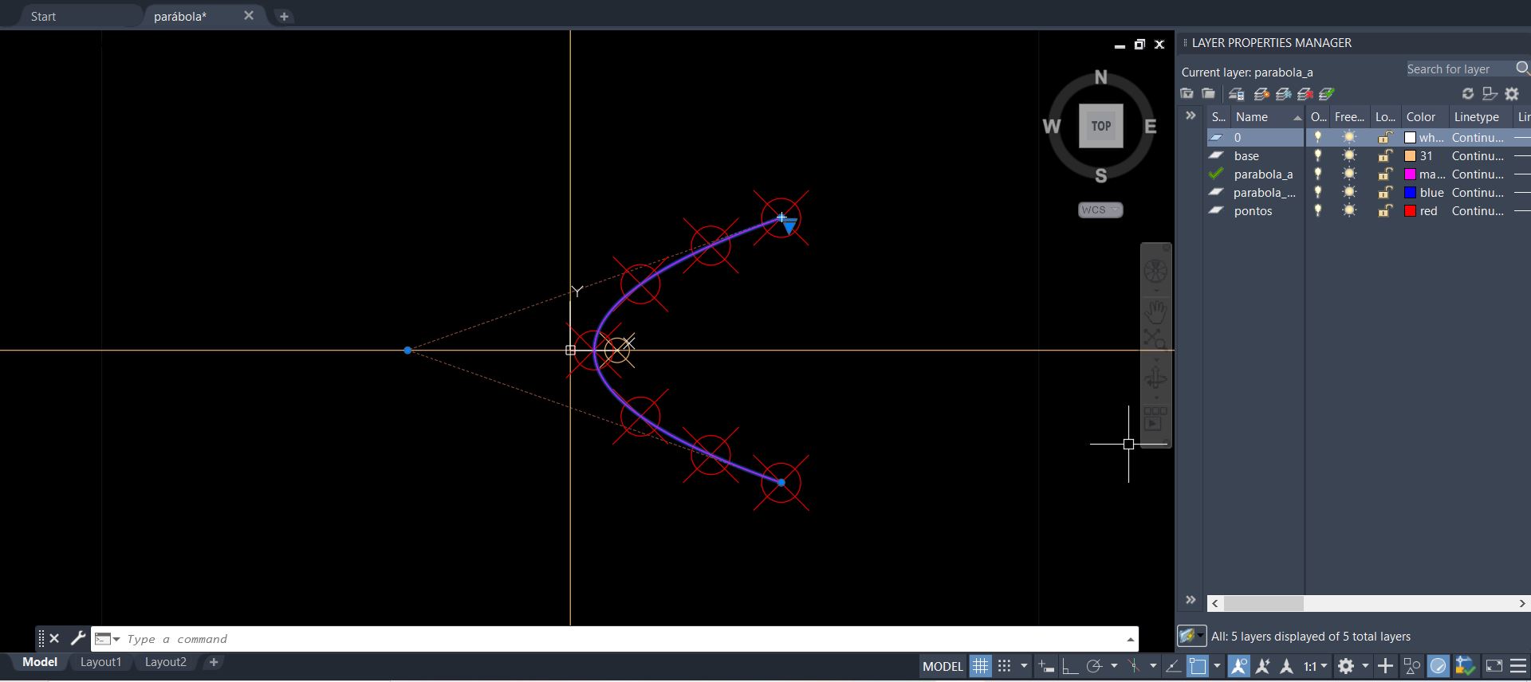Click Orbit tool on navigation bar
The height and width of the screenshot is (682, 1531).
coord(1155,378)
